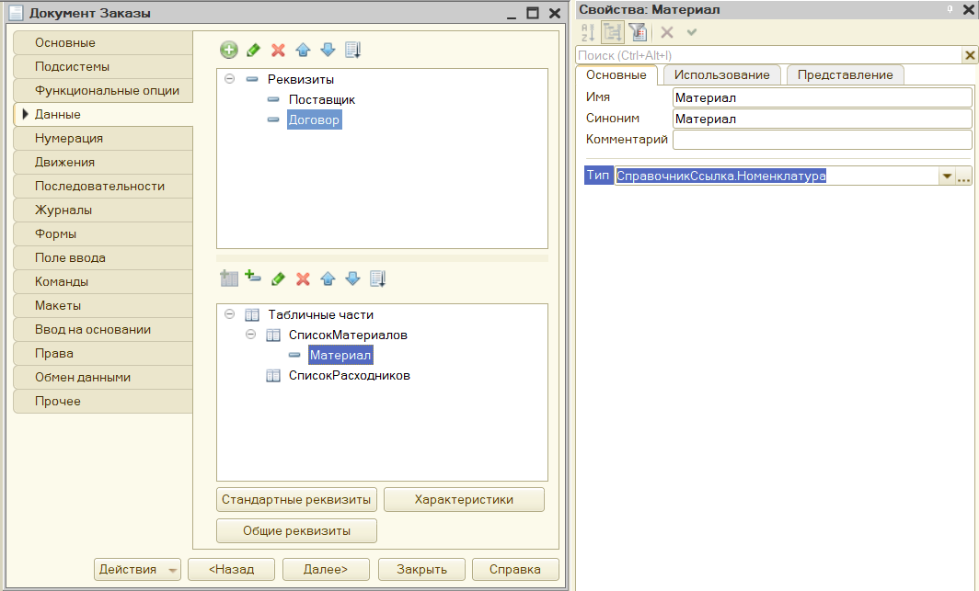Viewport: 979px width, 591px height.
Task: Select the Поставщик attribute
Action: point(321,100)
